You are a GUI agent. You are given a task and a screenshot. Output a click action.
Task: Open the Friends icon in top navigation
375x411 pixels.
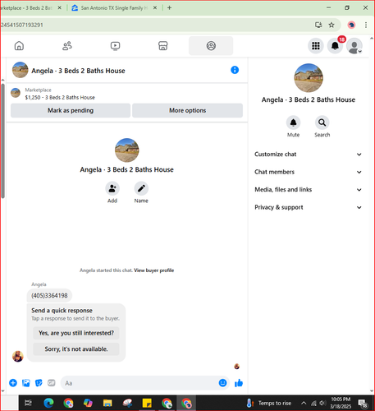[x=67, y=46]
